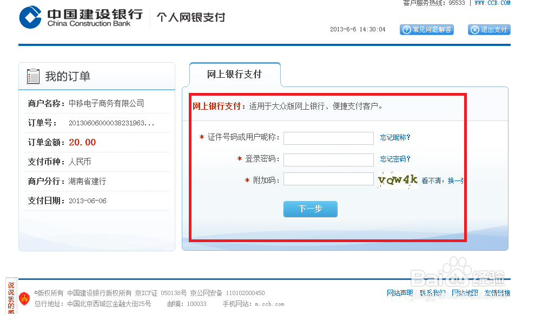Screen dimensions: 535x314
Task: Click the 忘记密码 forgot password link
Action: coord(394,159)
